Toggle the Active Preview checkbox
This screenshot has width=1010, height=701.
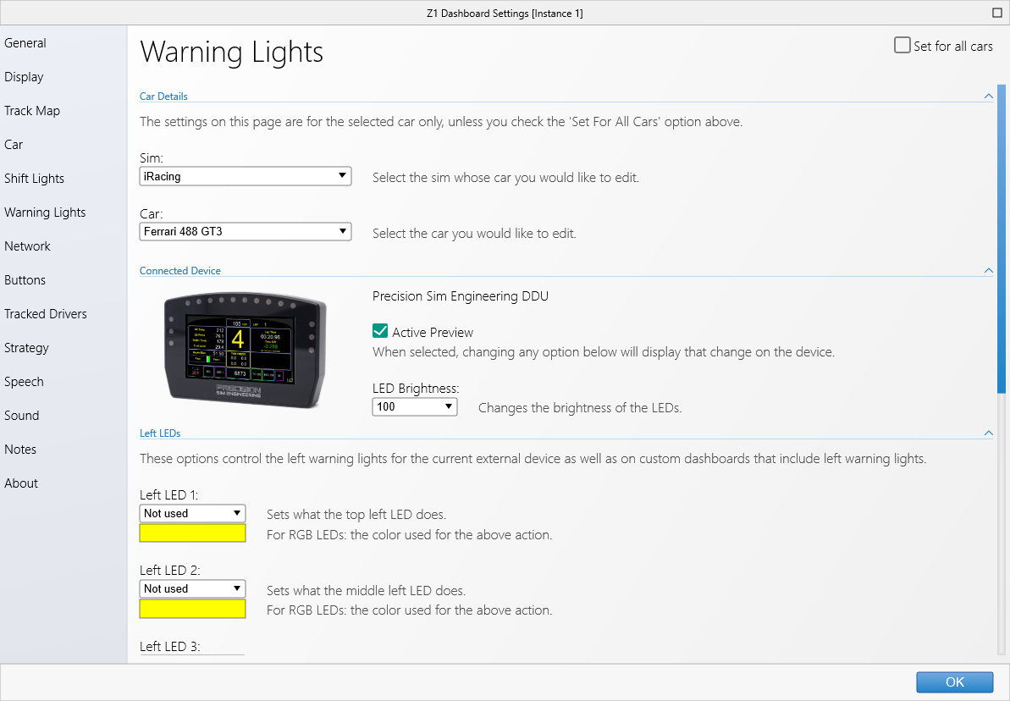(380, 331)
